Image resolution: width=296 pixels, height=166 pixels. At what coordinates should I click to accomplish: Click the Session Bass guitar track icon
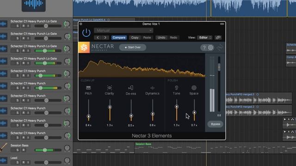coord(4,148)
